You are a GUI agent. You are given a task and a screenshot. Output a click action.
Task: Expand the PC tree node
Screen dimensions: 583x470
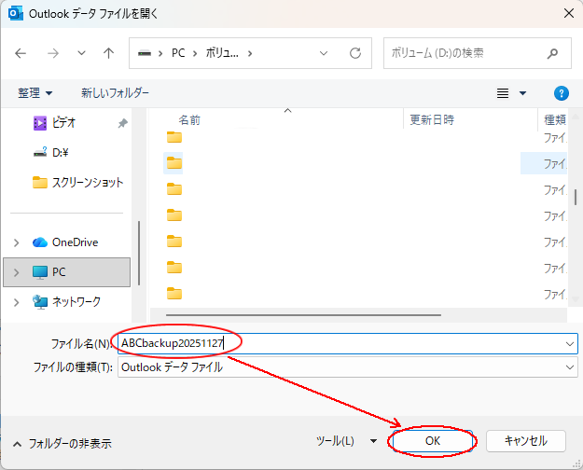(17, 272)
